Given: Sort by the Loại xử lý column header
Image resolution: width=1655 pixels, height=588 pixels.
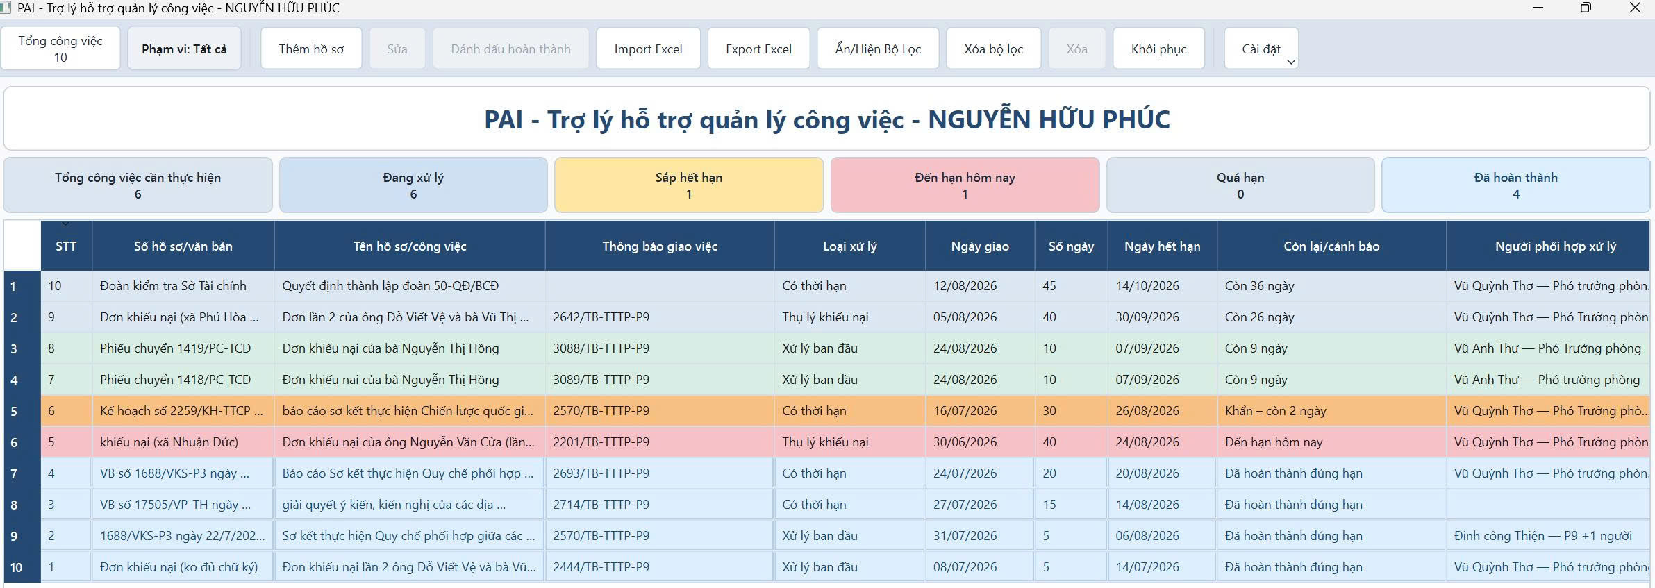Looking at the screenshot, I should click(850, 246).
